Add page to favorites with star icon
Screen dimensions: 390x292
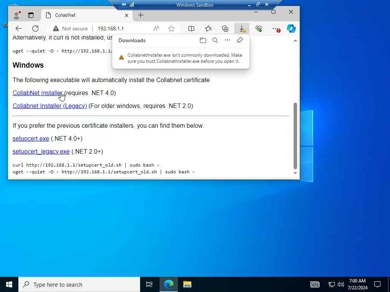(171, 29)
